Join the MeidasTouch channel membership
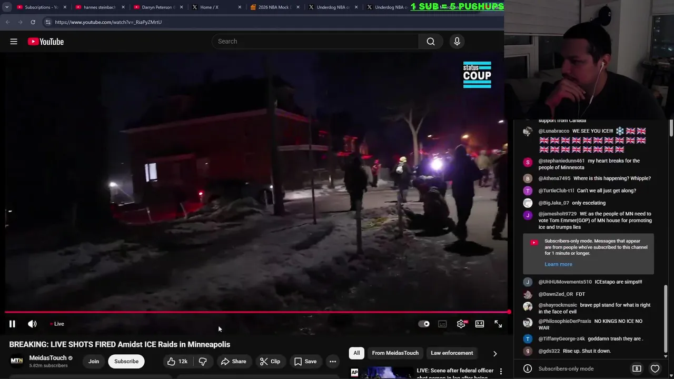This screenshot has width=674, height=379. [94, 362]
